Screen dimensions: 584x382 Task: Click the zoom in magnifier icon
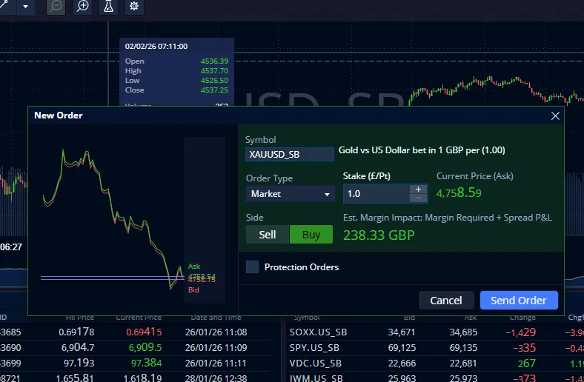click(82, 7)
